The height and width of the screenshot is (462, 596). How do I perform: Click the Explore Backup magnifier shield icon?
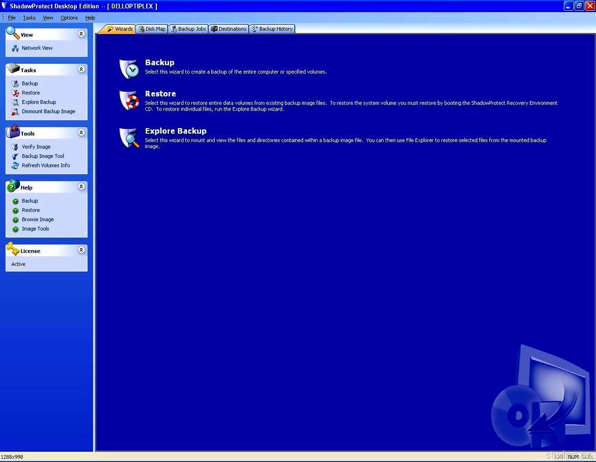pos(129,137)
